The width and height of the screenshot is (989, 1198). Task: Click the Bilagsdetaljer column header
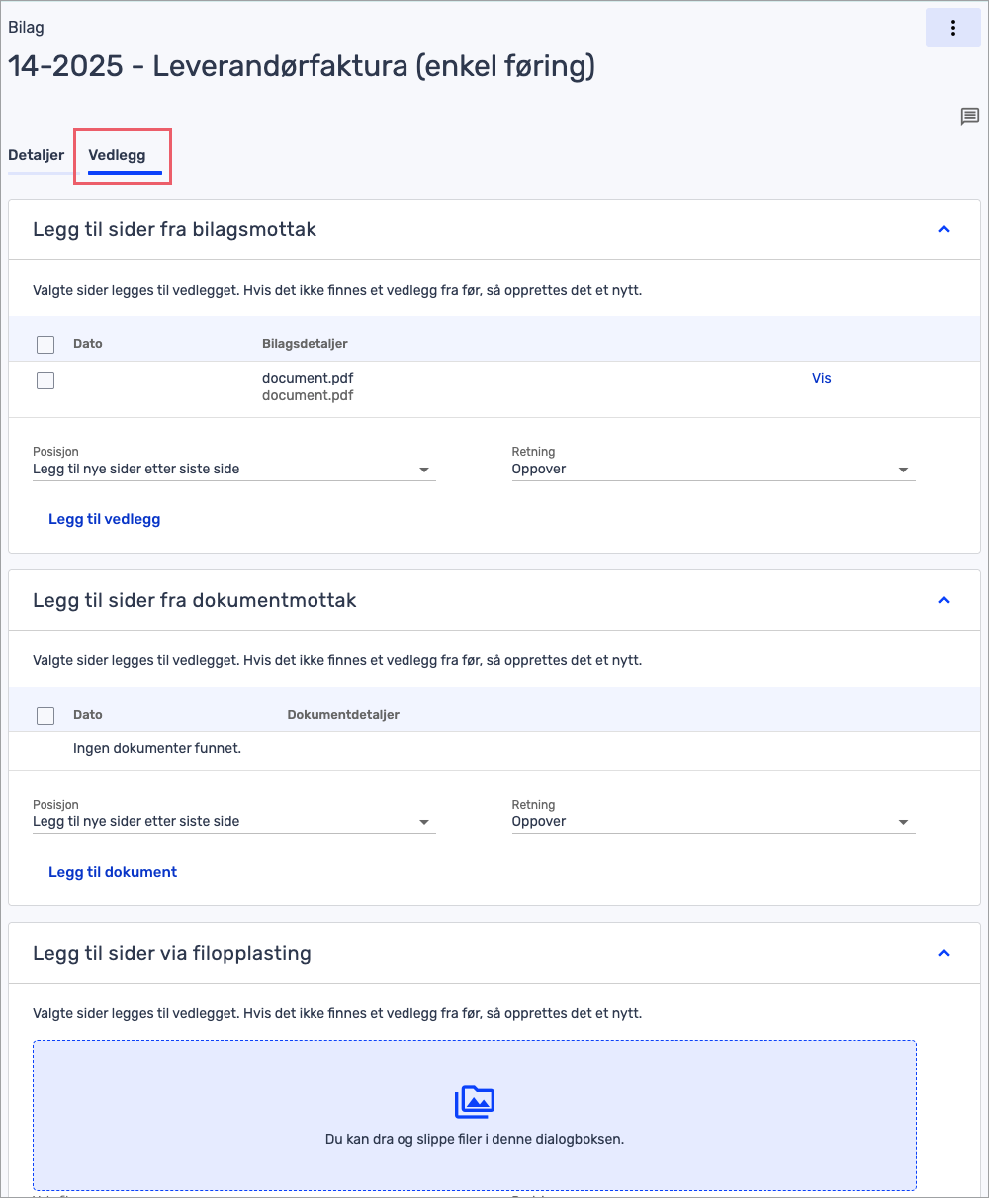pos(305,344)
